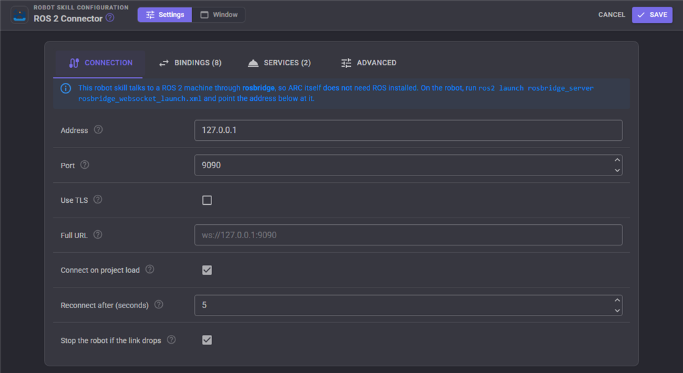Screen dimensions: 683x373
Task: Show help for Full URL
Action: coord(98,235)
